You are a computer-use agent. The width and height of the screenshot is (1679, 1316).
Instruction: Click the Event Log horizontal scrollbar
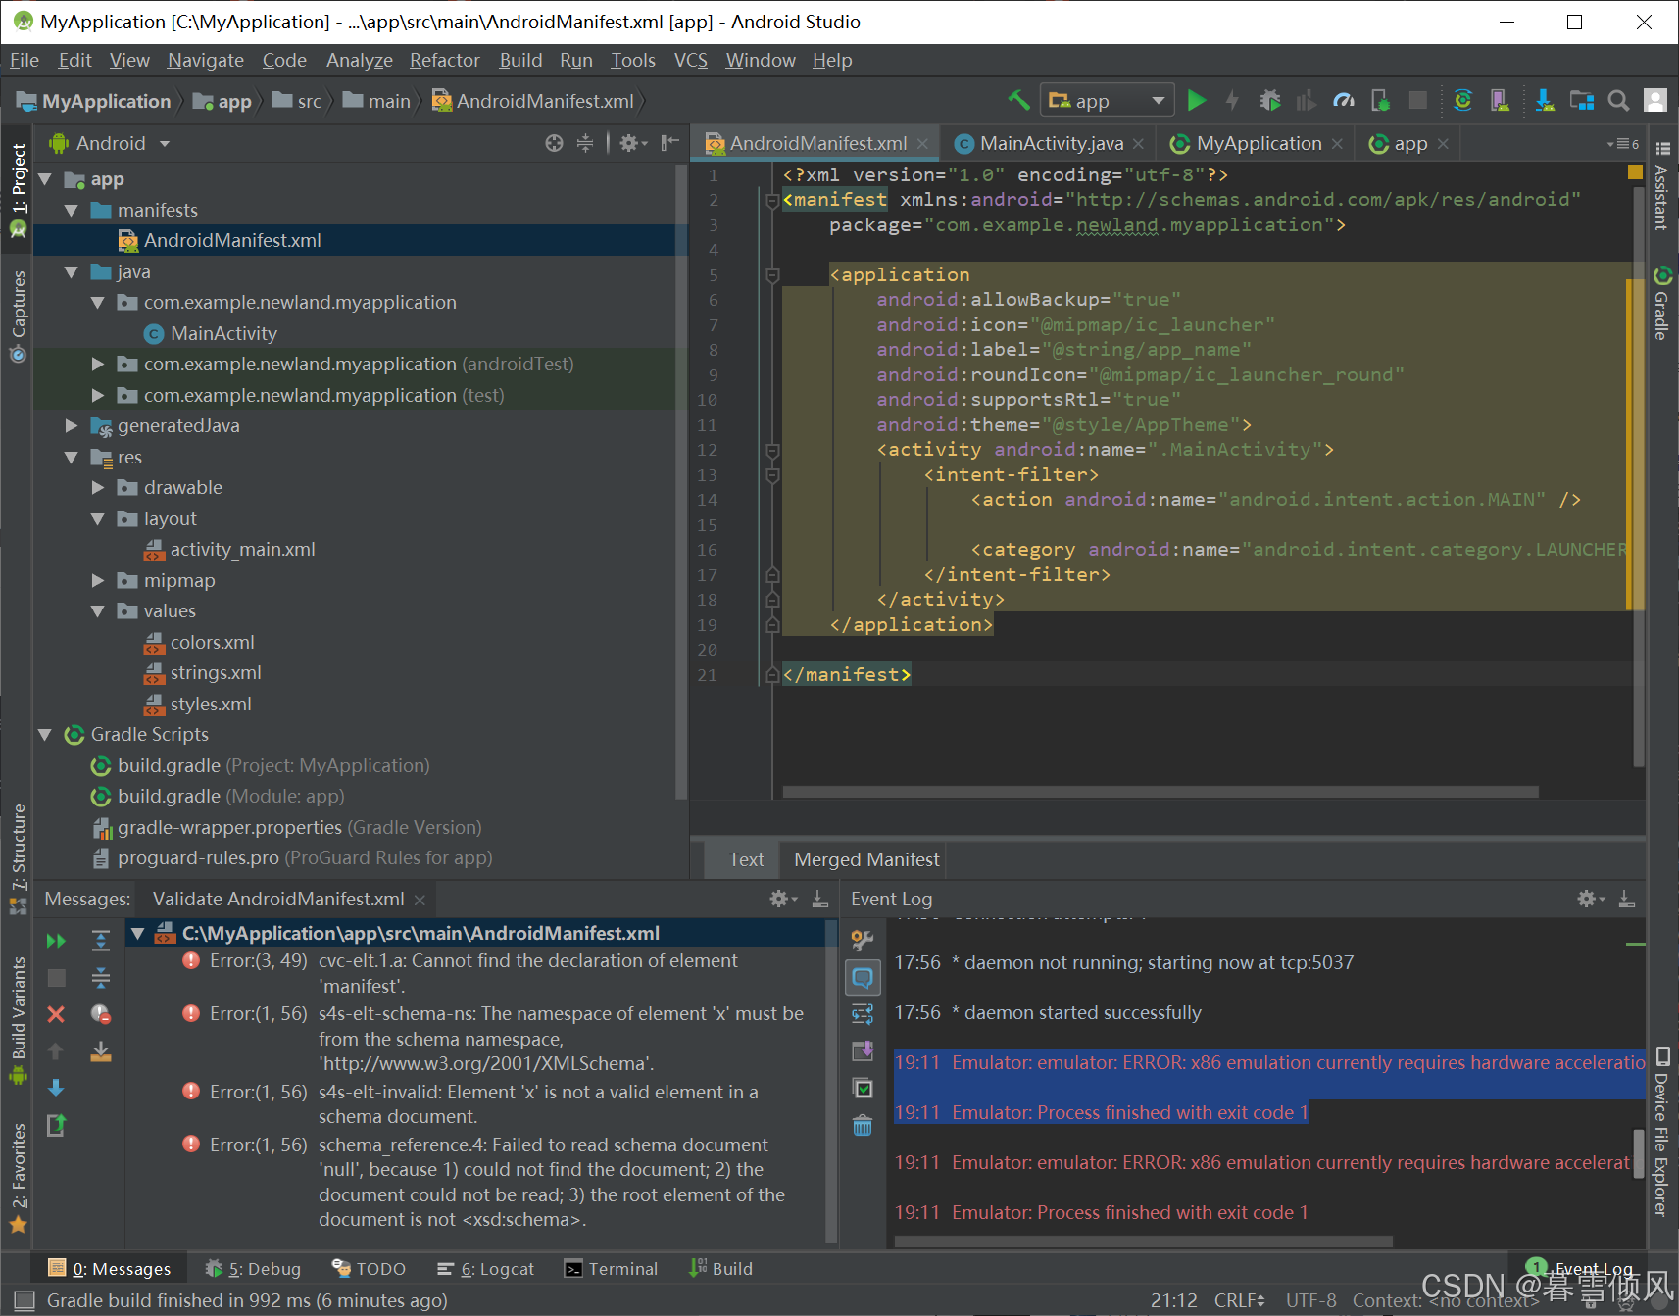(1143, 1242)
